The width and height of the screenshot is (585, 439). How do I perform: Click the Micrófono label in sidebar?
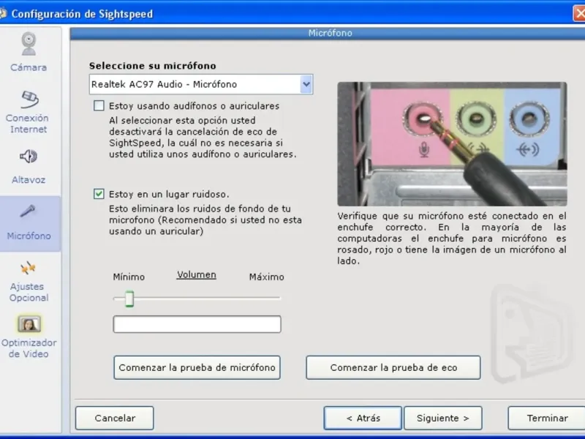click(29, 236)
